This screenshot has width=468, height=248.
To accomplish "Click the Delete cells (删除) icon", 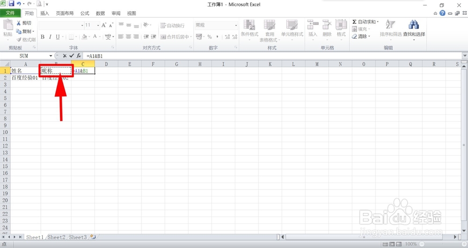I will (x=327, y=25).
